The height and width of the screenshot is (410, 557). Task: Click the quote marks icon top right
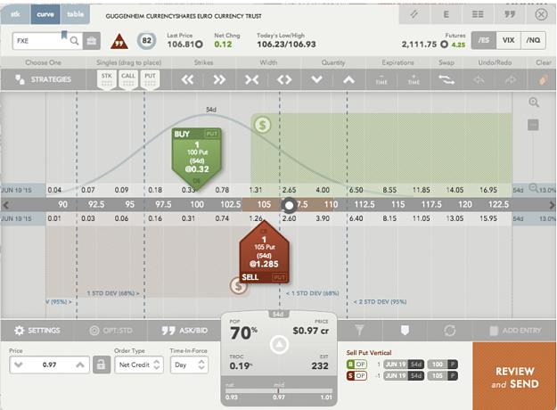pyautogui.click(x=510, y=14)
